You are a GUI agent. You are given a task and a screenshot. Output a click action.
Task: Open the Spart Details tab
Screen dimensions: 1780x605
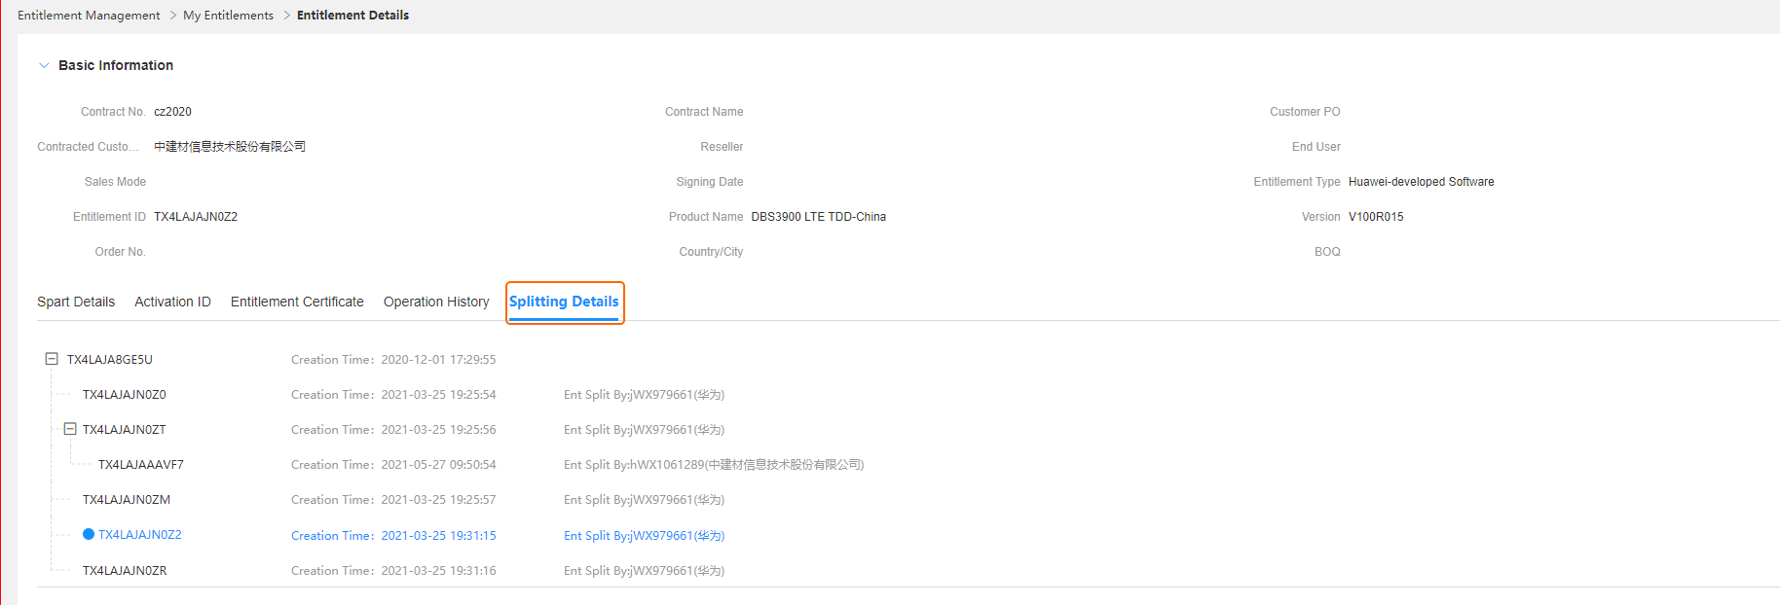coord(76,302)
